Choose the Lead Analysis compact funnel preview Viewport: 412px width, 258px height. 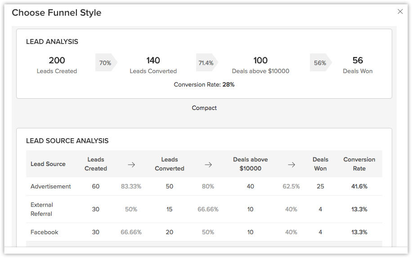click(x=204, y=64)
